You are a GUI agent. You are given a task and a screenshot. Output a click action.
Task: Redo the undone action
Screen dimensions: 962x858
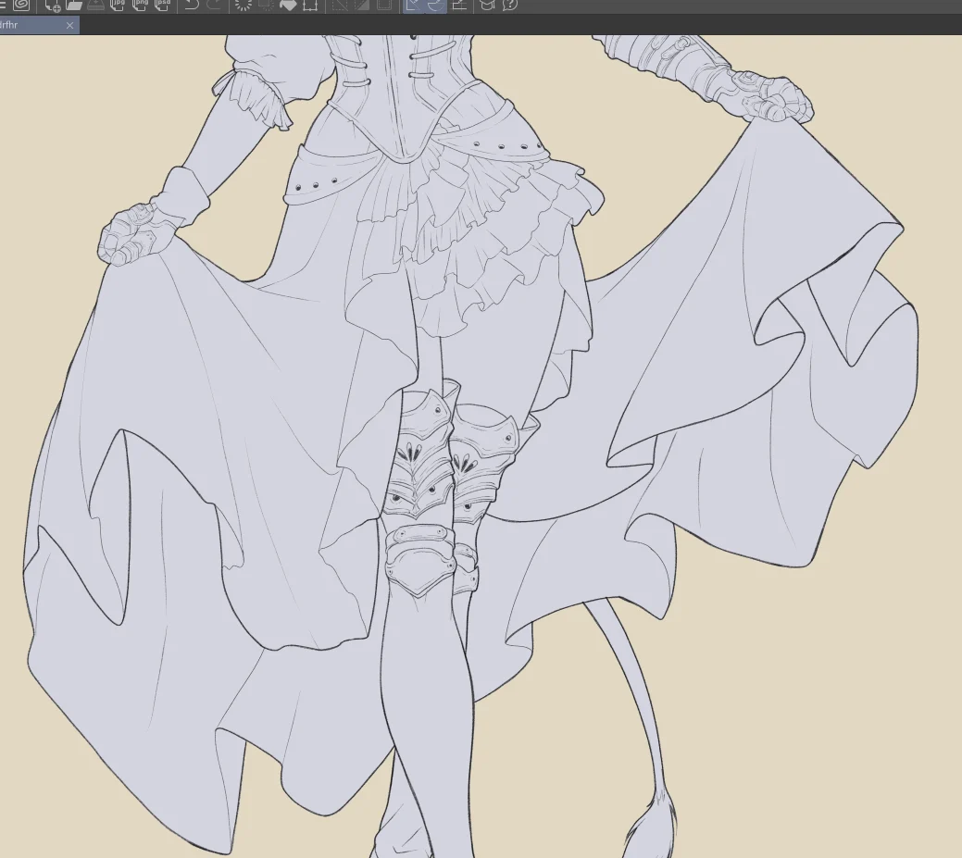click(x=214, y=5)
